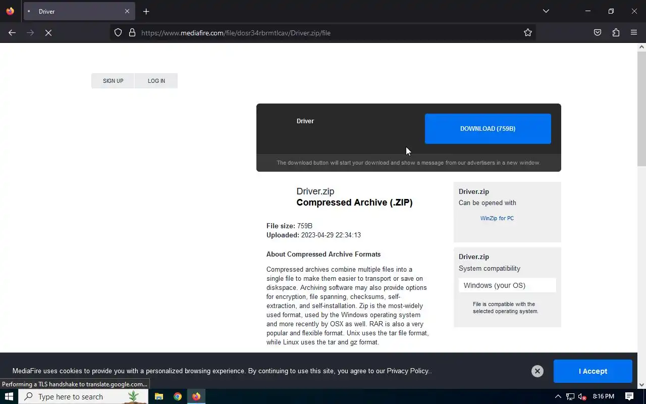The height and width of the screenshot is (404, 646).
Task: Open the notification center icon
Action: pos(629,396)
